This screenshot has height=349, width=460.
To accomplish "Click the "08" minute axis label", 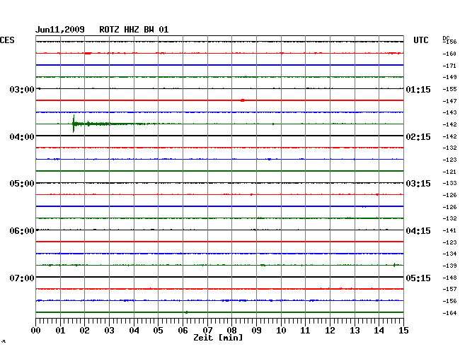I will click(x=231, y=331).
